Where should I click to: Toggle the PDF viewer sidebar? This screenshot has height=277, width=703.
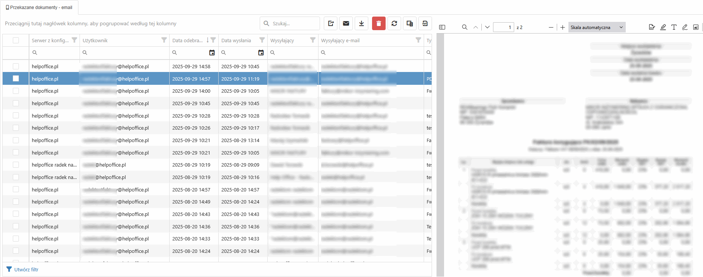(442, 27)
